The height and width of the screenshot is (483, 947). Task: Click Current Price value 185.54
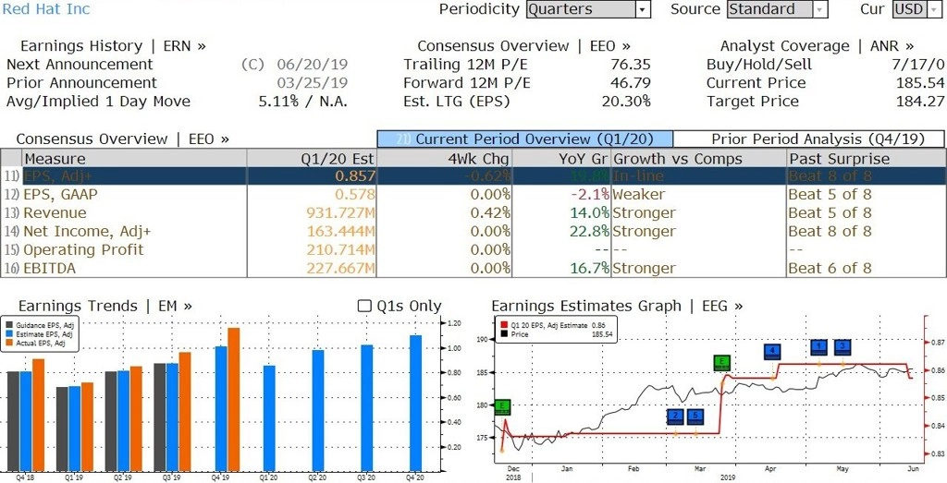point(920,82)
